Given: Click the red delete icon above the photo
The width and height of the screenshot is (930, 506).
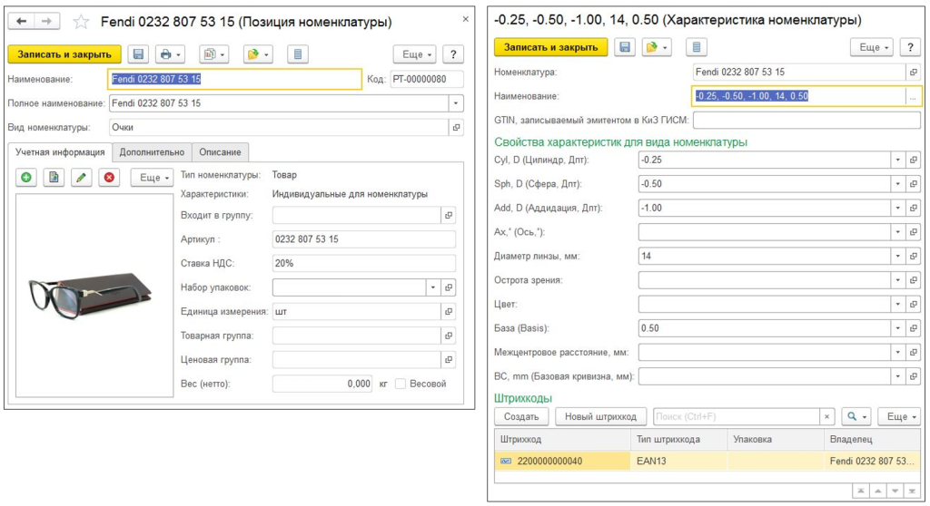Looking at the screenshot, I should 109,178.
